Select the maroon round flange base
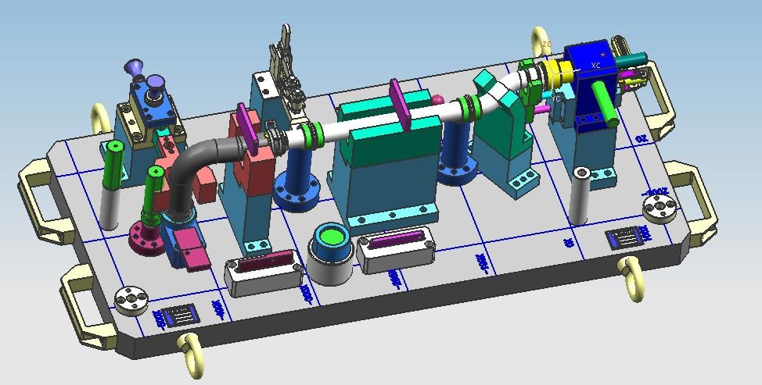The width and height of the screenshot is (762, 385). click(x=147, y=238)
